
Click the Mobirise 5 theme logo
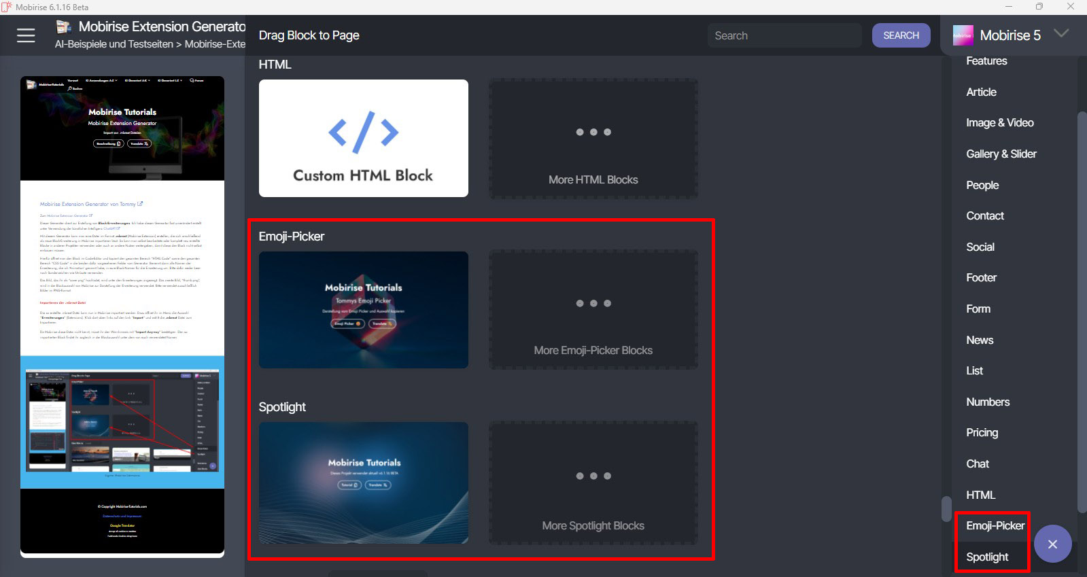tap(963, 35)
